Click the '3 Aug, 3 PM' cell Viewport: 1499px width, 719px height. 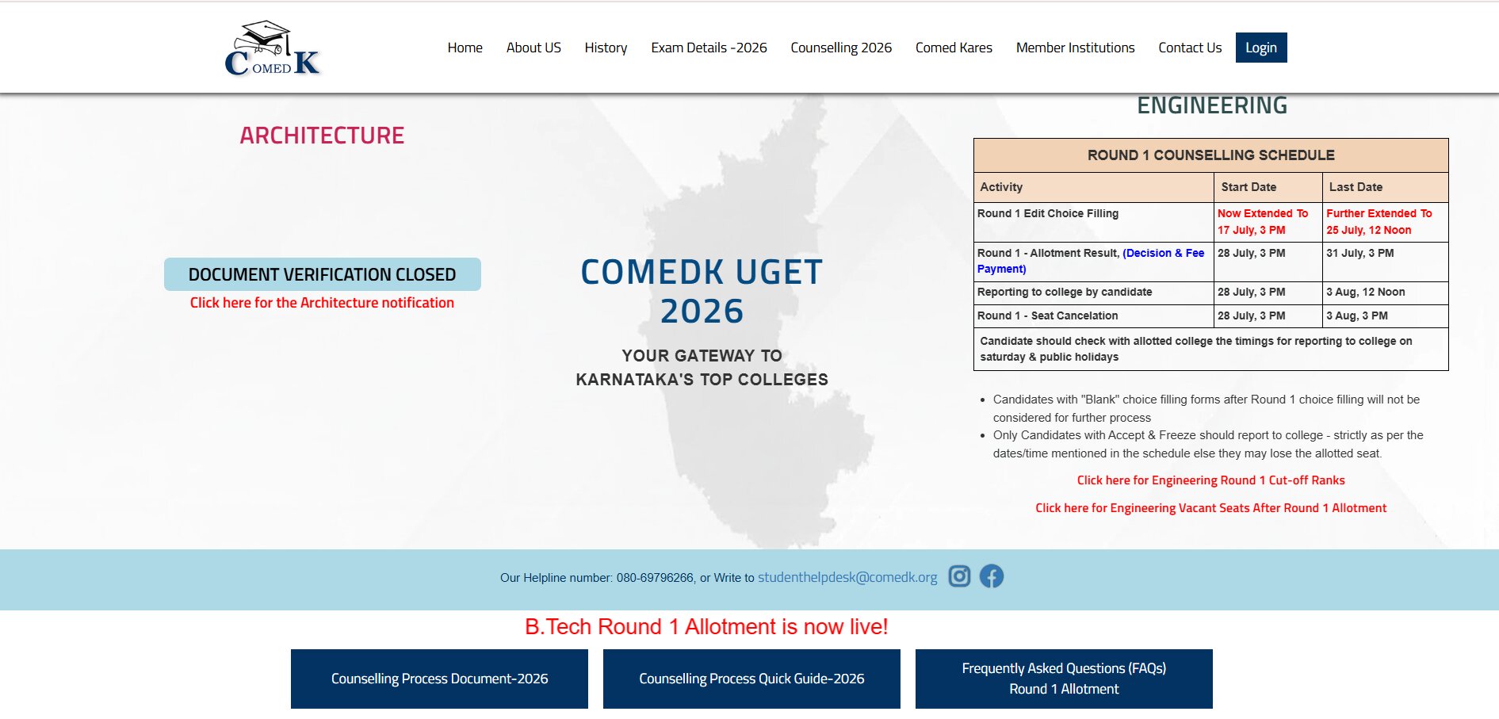pyautogui.click(x=1386, y=316)
